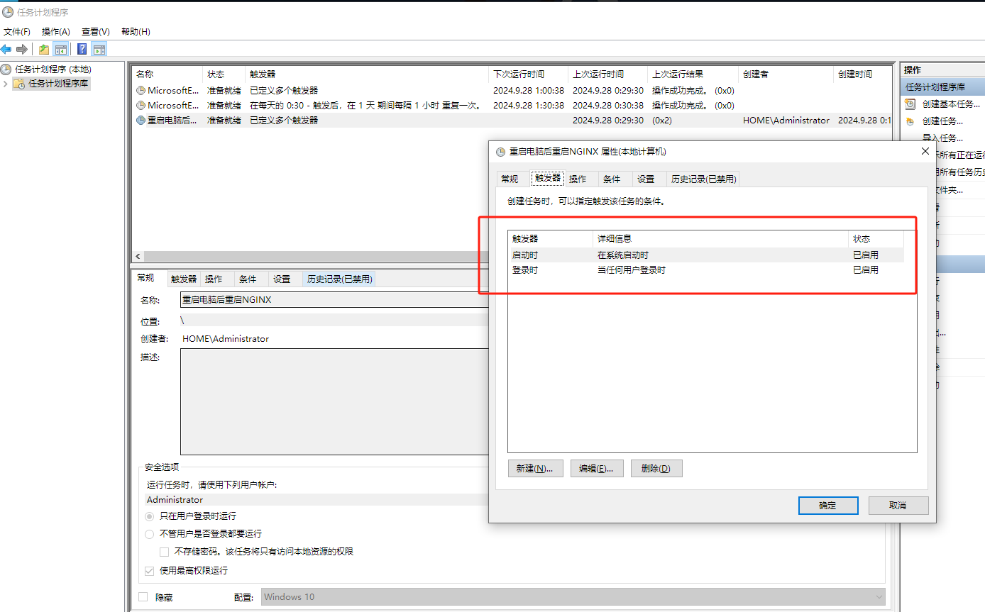
Task: Select 不管用户是否登录都要运行 radio button
Action: tap(150, 534)
